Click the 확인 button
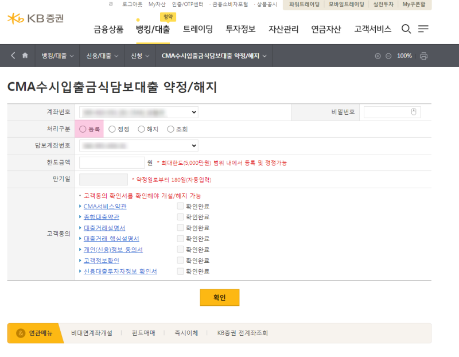459x357 pixels. coord(220,297)
